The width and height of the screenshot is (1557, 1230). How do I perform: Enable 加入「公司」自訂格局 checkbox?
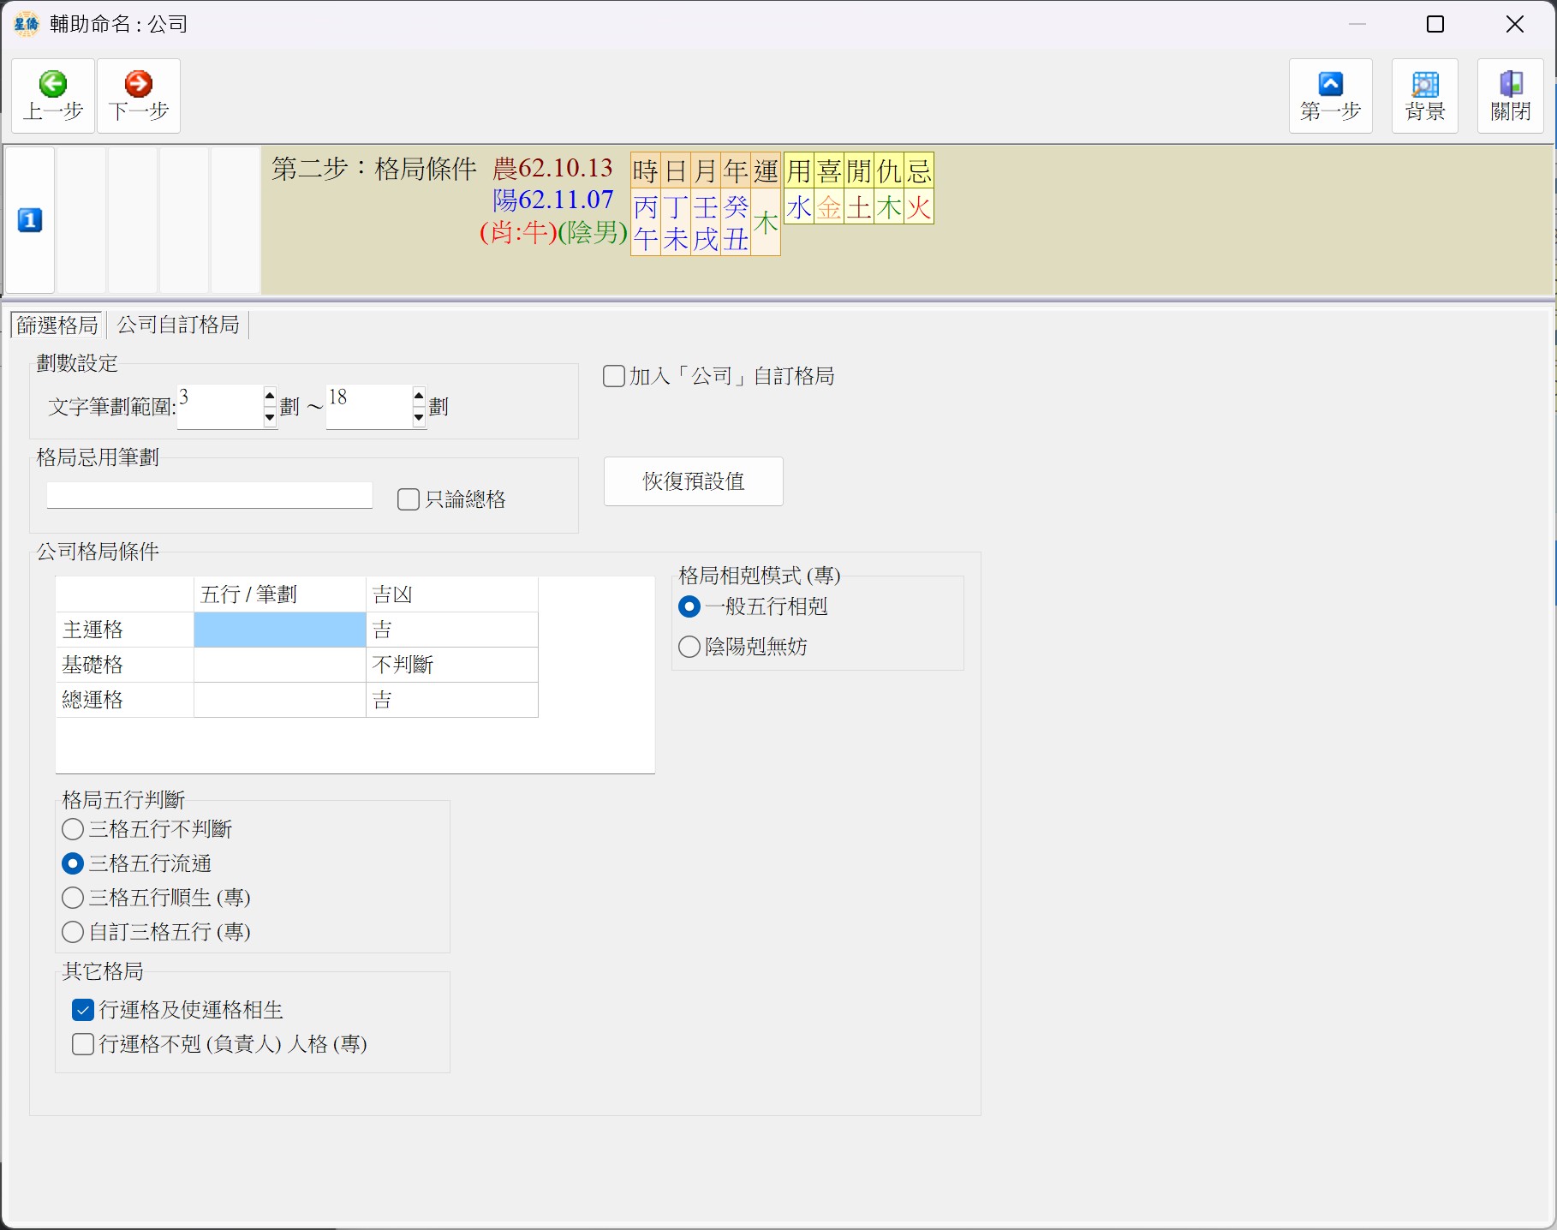(614, 376)
